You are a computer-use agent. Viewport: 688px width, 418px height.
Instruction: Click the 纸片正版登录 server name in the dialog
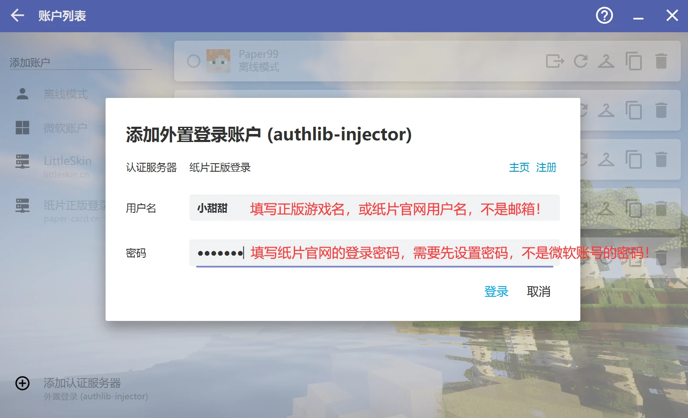[x=220, y=167]
